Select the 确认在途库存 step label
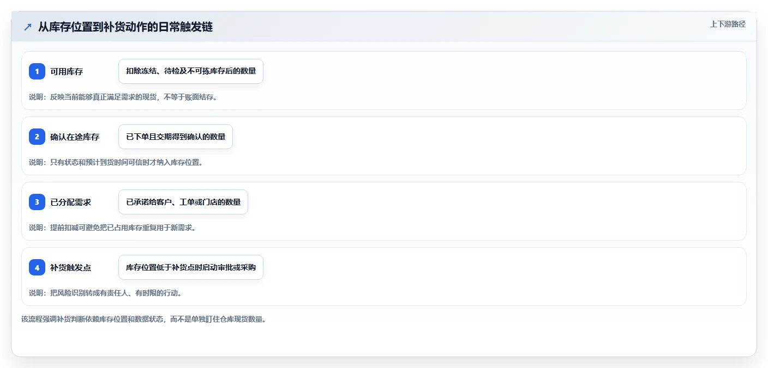Viewport: 768px width, 368px height. [x=75, y=137]
